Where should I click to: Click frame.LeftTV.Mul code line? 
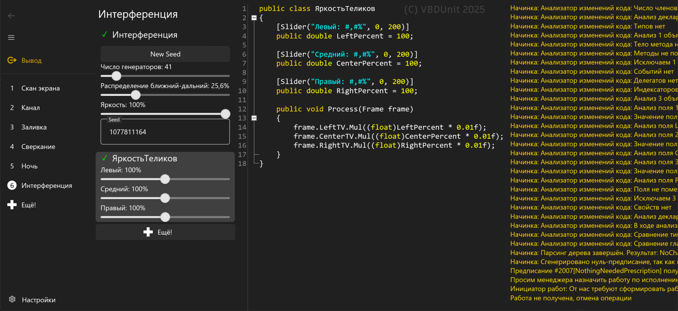pos(390,127)
